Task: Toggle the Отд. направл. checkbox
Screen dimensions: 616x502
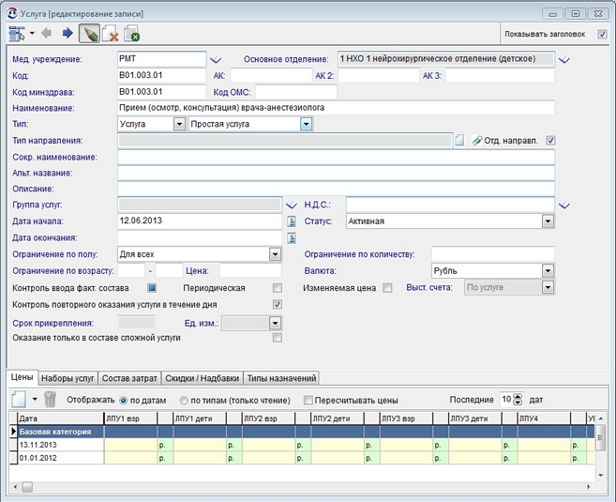Action: pyautogui.click(x=550, y=141)
